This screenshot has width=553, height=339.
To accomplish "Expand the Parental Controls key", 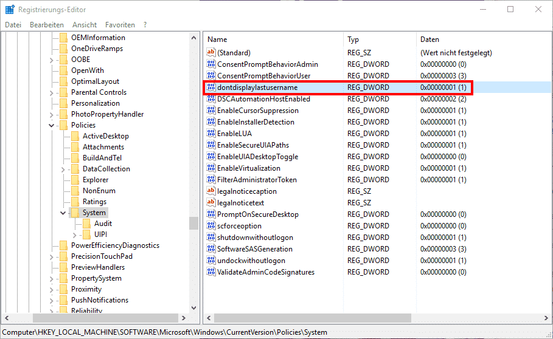I will click(x=52, y=93).
